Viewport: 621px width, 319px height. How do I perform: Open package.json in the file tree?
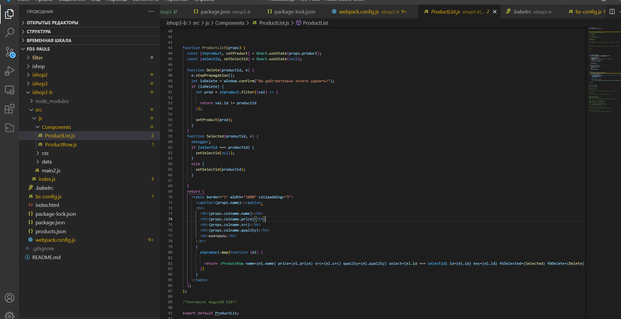pos(89,222)
